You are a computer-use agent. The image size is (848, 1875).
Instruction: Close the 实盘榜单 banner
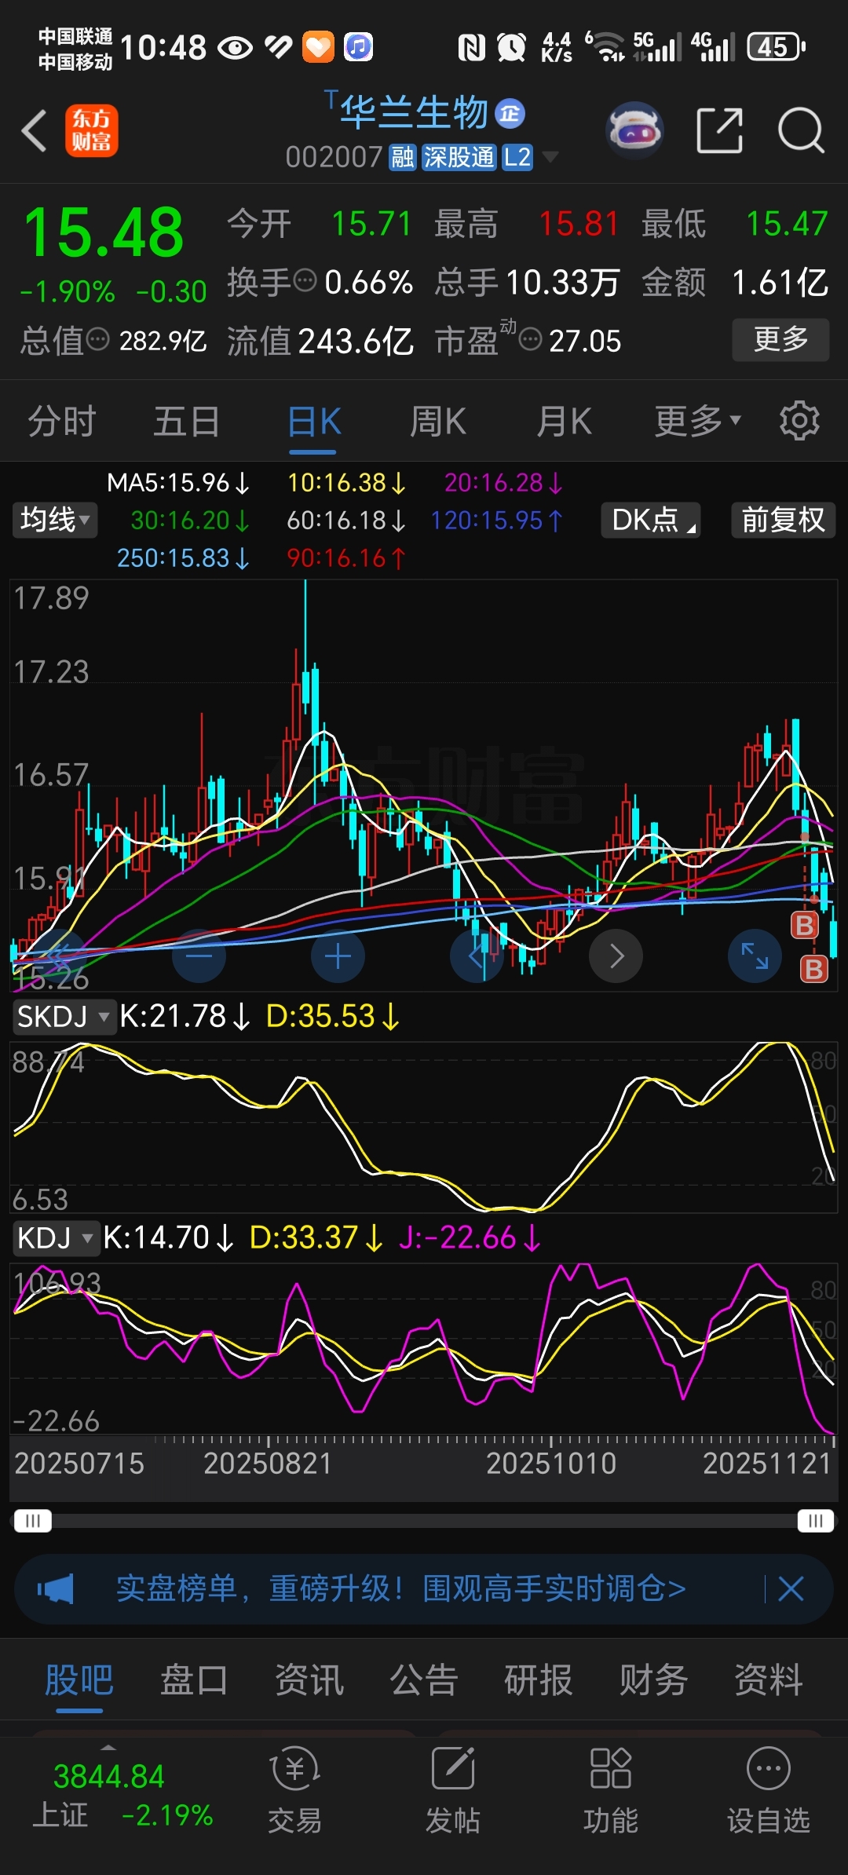[791, 1589]
